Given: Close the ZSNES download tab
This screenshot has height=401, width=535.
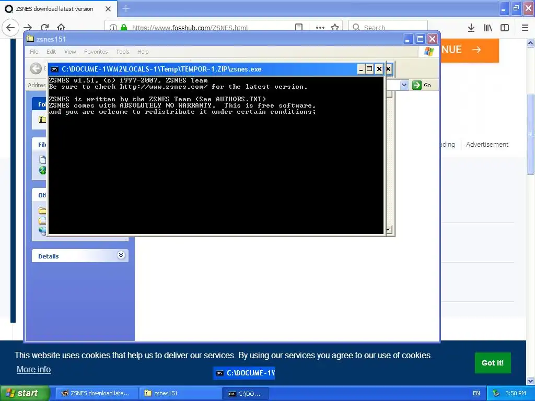Looking at the screenshot, I should coord(108,9).
